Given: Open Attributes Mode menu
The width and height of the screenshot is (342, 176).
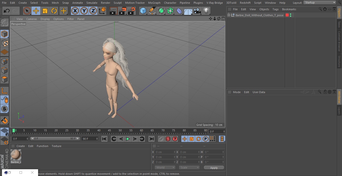Looking at the screenshot, I should pyautogui.click(x=237, y=92).
